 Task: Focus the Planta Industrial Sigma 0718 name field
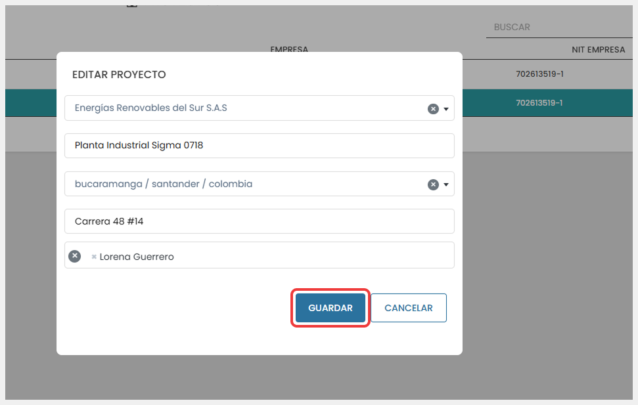click(x=259, y=146)
